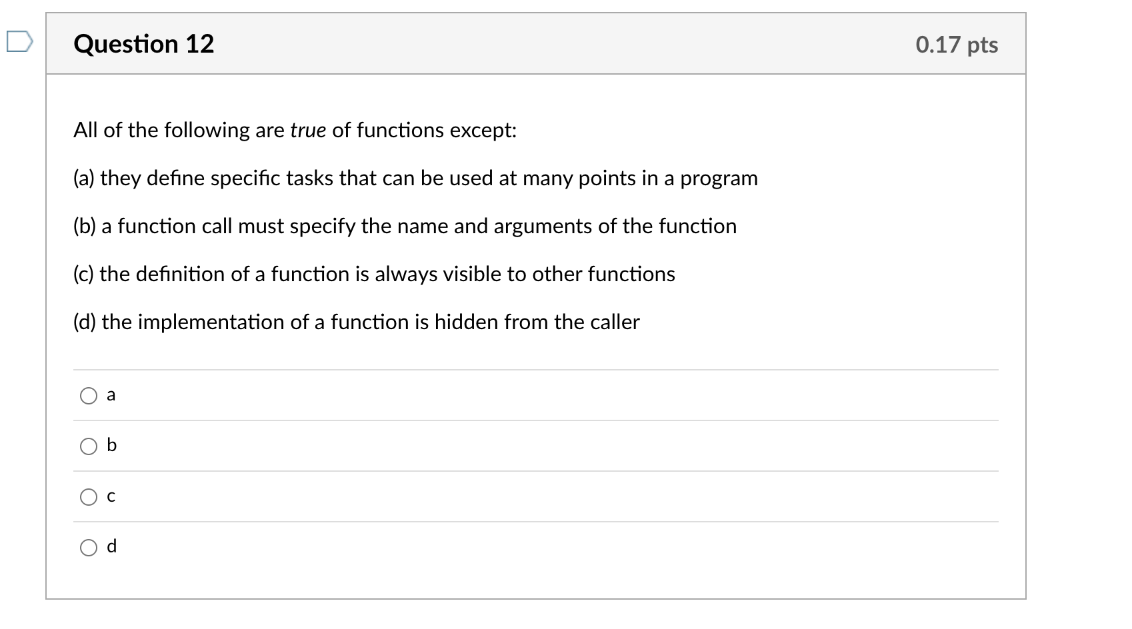Screen dimensions: 1132x629
Task: Select radio button for answer c
Action: (89, 496)
